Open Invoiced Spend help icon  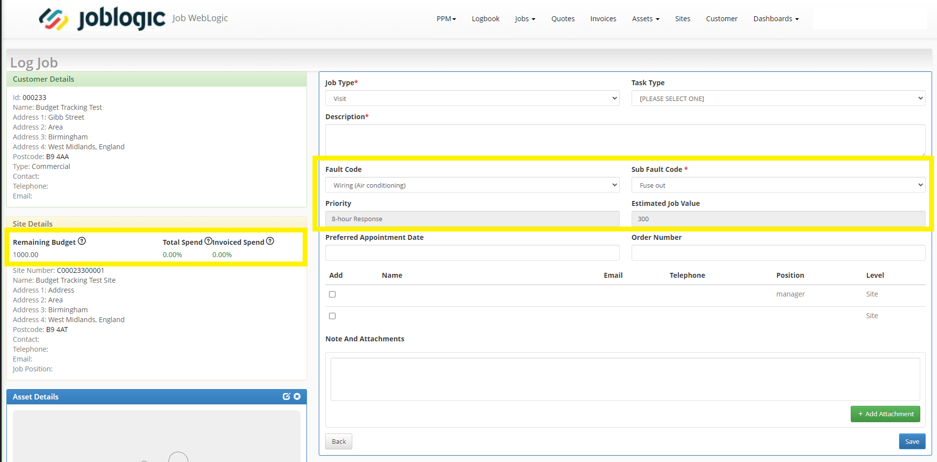pos(270,241)
